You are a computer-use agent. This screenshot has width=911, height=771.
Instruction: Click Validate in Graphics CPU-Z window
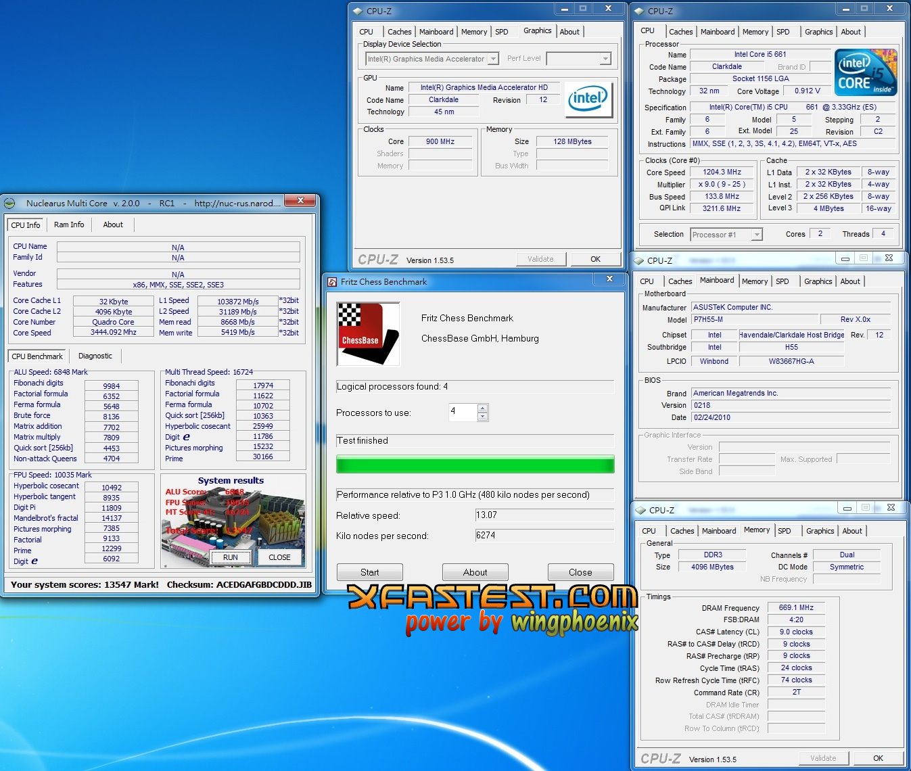coord(540,259)
